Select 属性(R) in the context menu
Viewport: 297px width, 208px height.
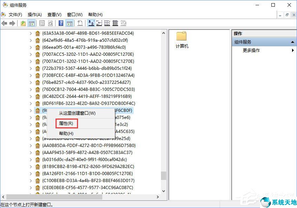pos(67,123)
